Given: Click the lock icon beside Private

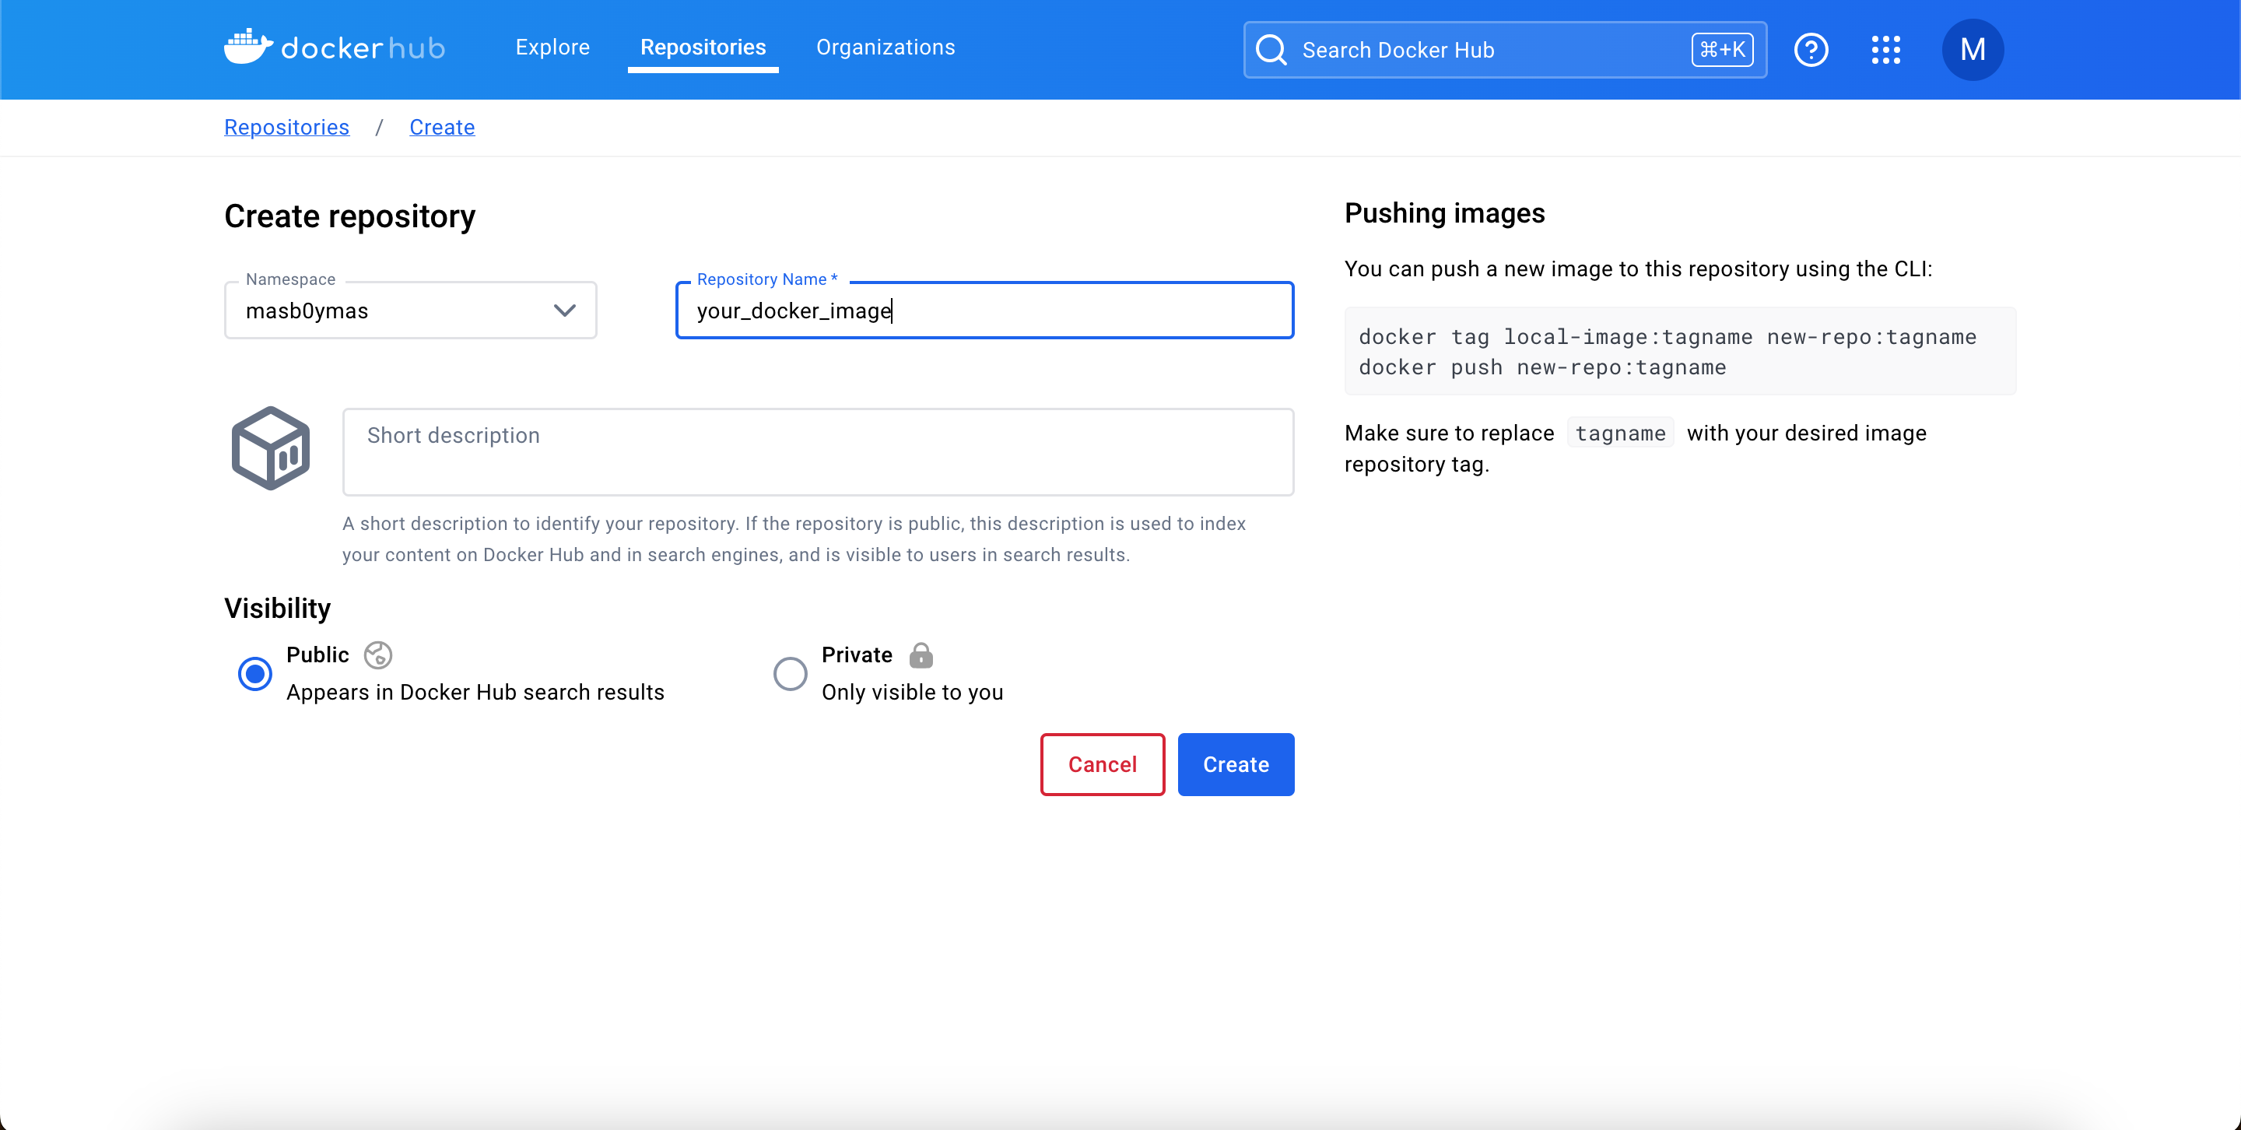Looking at the screenshot, I should click(921, 655).
